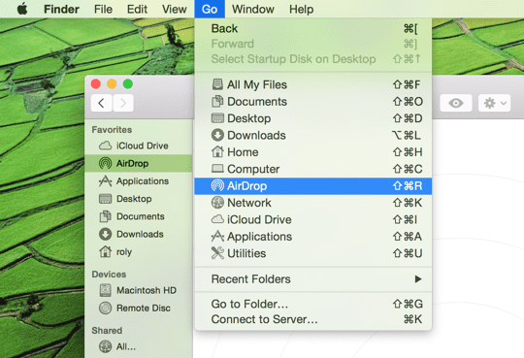The image size is (524, 358).
Task: Select 'iCloud Drive' label in sidebar
Action: [143, 146]
